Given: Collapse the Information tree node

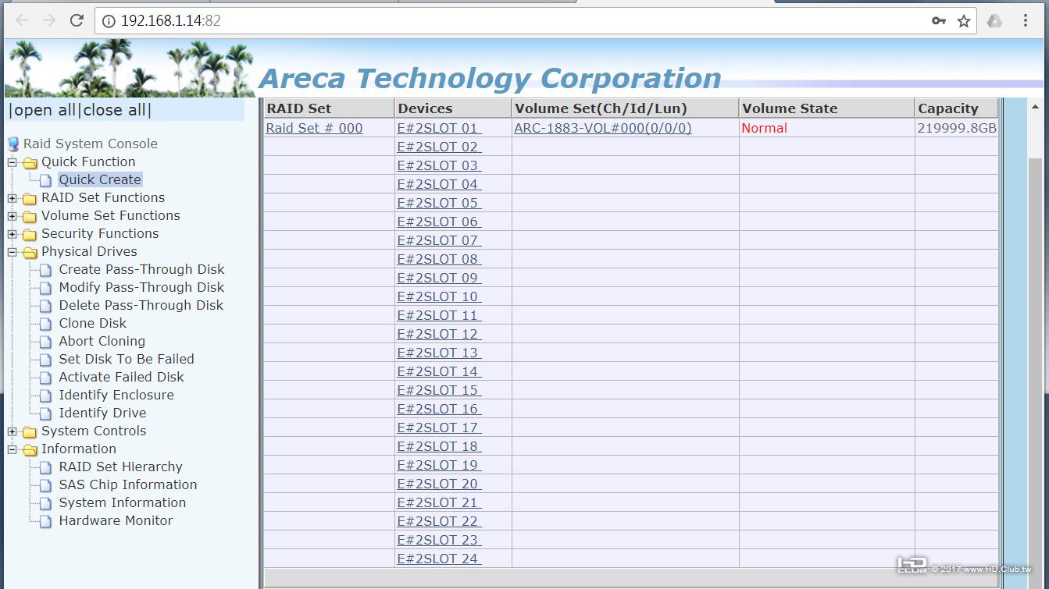Looking at the screenshot, I should (x=12, y=449).
